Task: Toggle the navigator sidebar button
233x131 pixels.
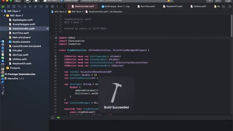Action: pos(17,1)
